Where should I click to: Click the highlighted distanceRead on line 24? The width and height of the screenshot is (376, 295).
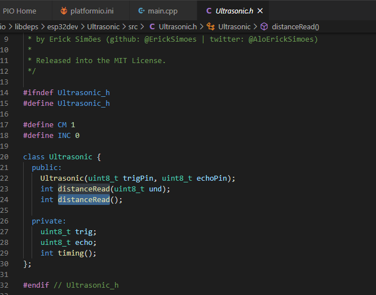83,200
